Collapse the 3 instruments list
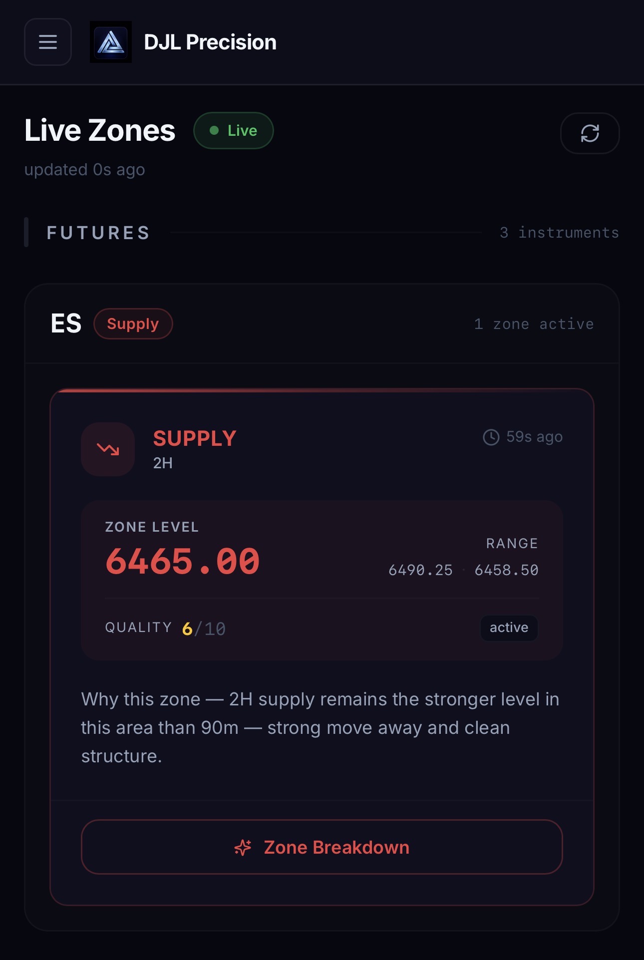644x960 pixels. [559, 232]
